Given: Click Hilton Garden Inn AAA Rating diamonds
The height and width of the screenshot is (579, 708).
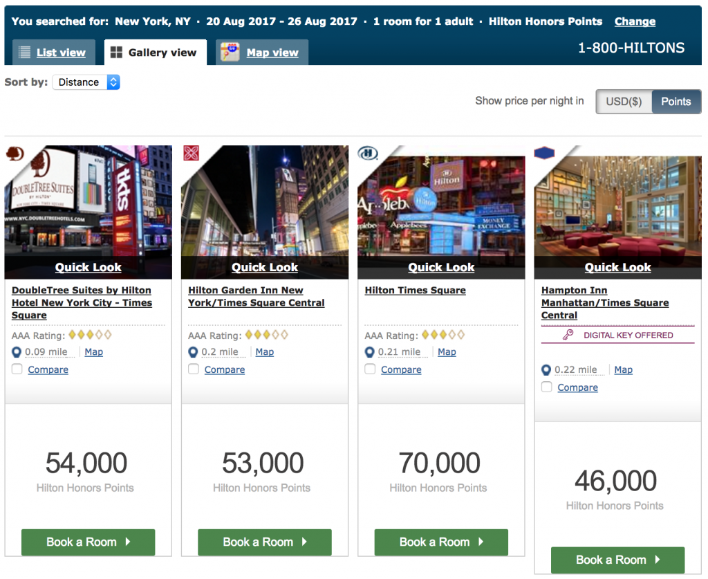Looking at the screenshot, I should point(266,335).
